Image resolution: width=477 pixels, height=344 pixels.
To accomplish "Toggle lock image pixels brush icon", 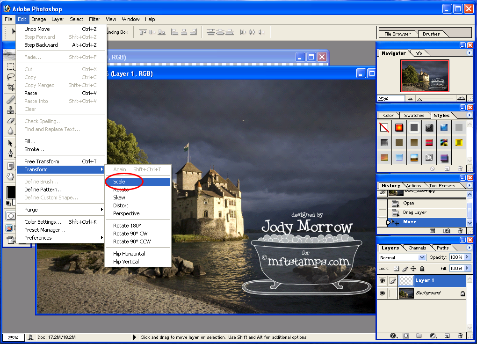I will pos(405,269).
